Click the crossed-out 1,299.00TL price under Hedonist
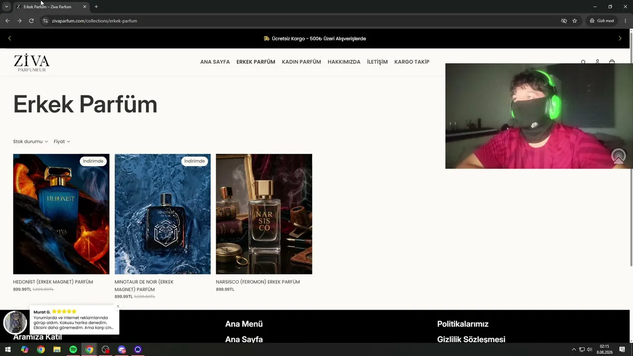 43,289
